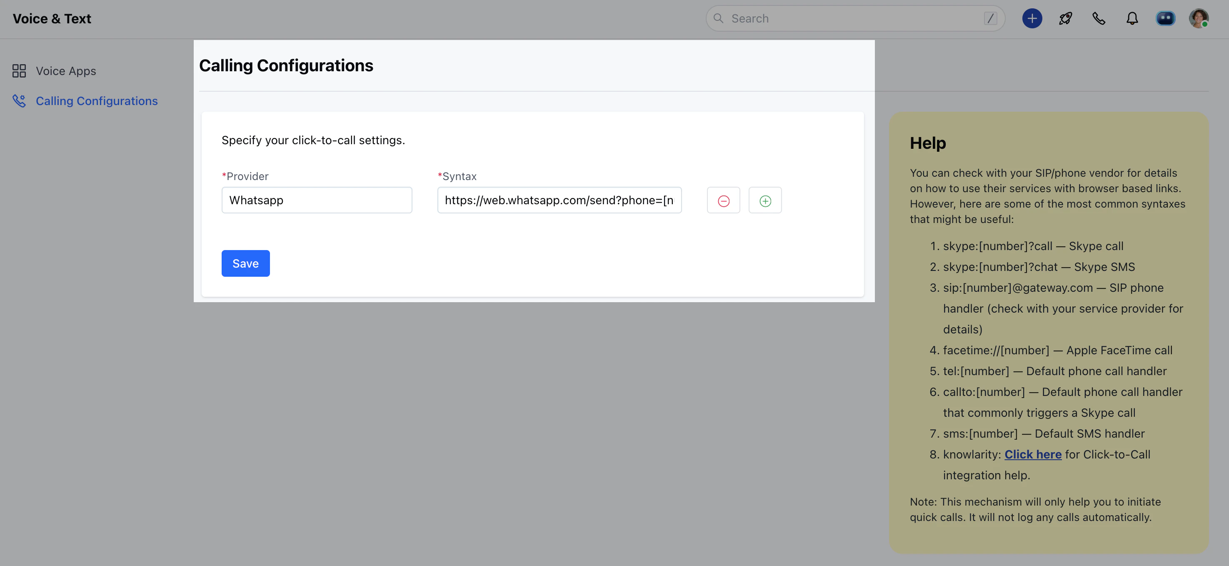Open the rocket launch icon
The height and width of the screenshot is (566, 1229).
point(1065,19)
